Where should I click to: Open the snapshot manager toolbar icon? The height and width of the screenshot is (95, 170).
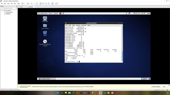pos(37,3)
